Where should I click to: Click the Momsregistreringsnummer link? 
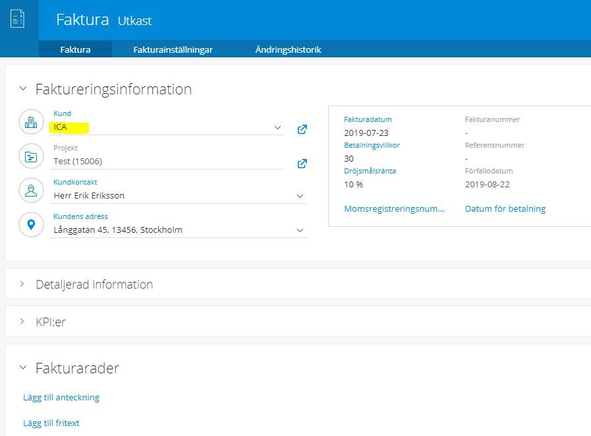(x=394, y=208)
